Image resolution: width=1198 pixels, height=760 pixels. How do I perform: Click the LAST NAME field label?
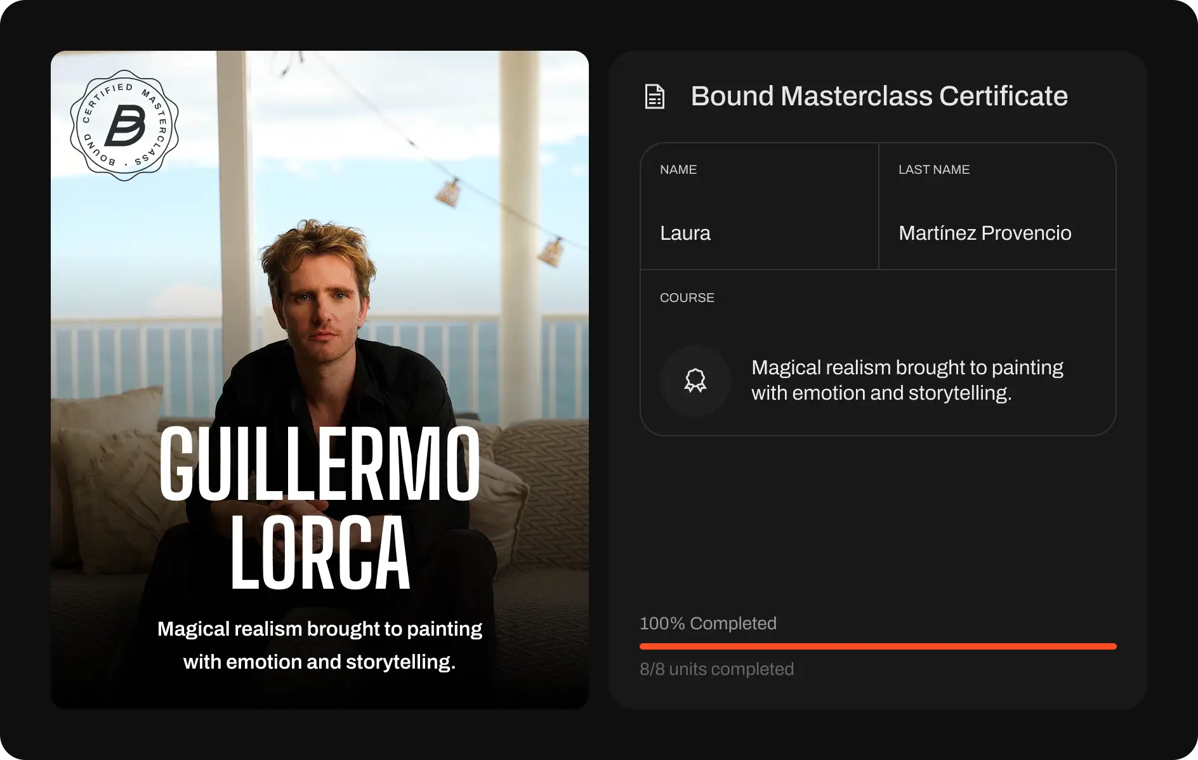(x=933, y=169)
